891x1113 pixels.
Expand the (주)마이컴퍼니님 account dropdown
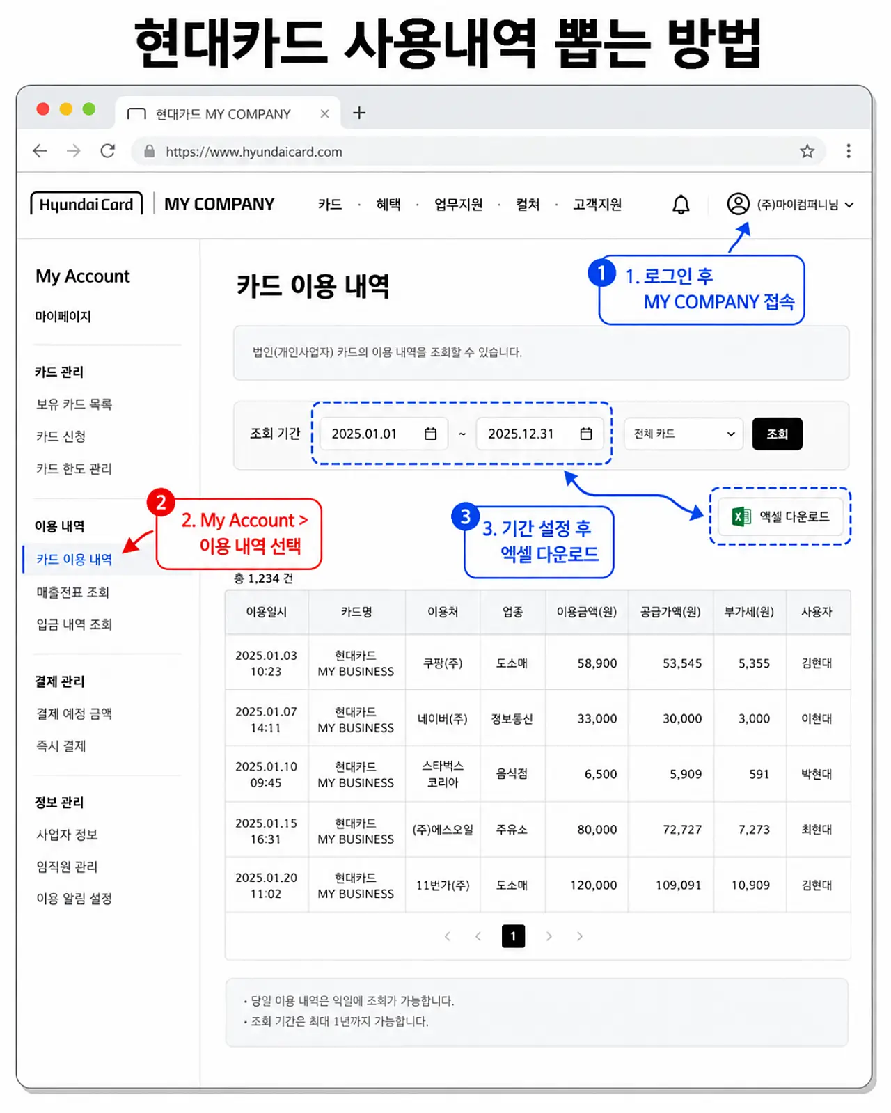pos(849,205)
